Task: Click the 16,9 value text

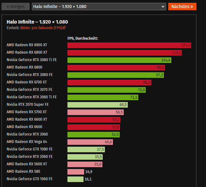Action: click(89, 172)
